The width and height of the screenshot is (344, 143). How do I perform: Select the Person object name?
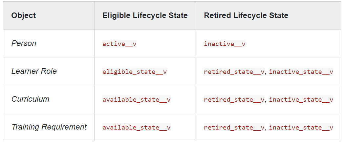24,43
